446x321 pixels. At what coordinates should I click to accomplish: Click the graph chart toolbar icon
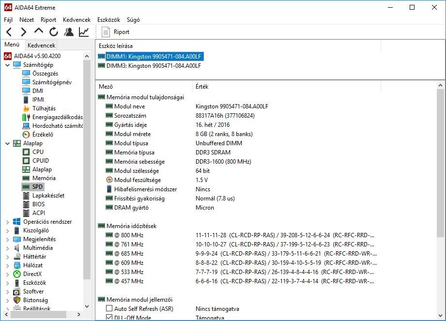(84, 32)
